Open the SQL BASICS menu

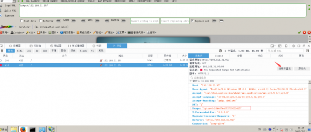33,1
